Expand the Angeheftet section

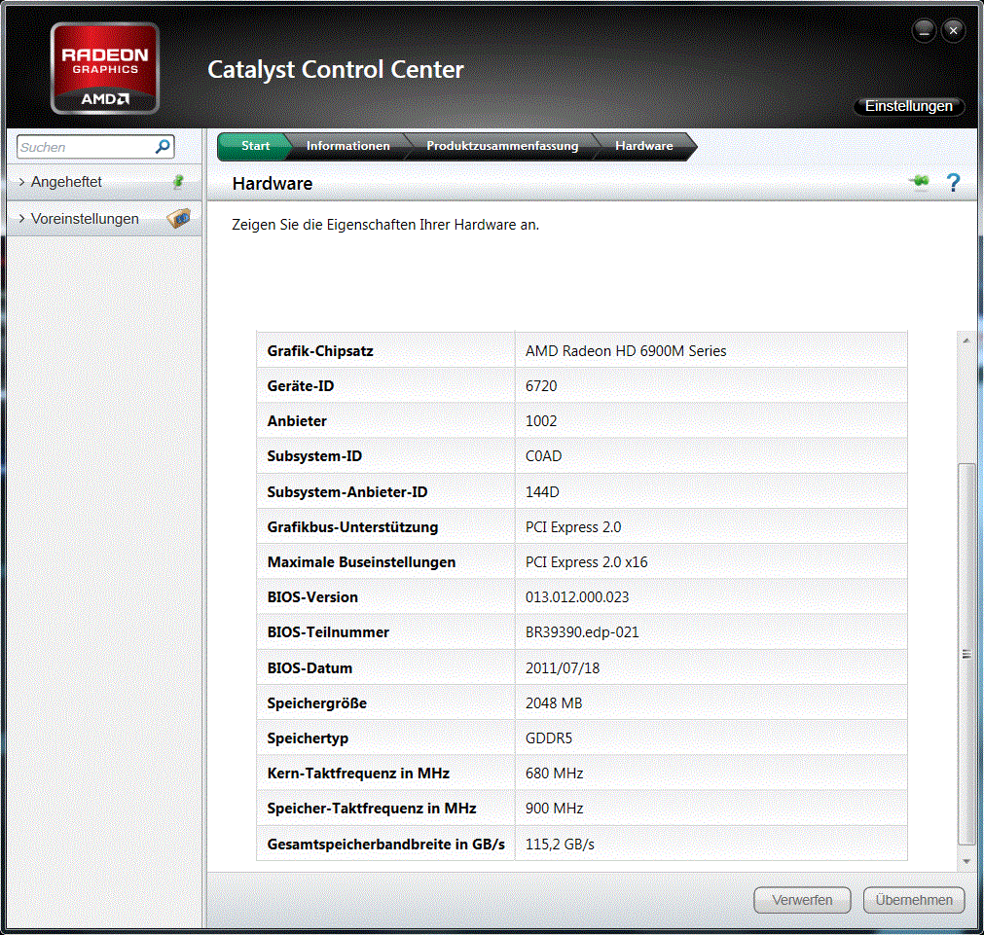pyautogui.click(x=66, y=182)
